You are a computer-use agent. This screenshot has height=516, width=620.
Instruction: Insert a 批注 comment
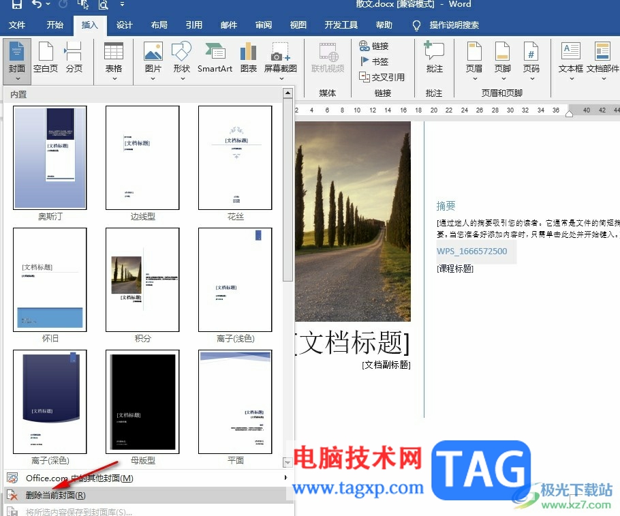434,58
